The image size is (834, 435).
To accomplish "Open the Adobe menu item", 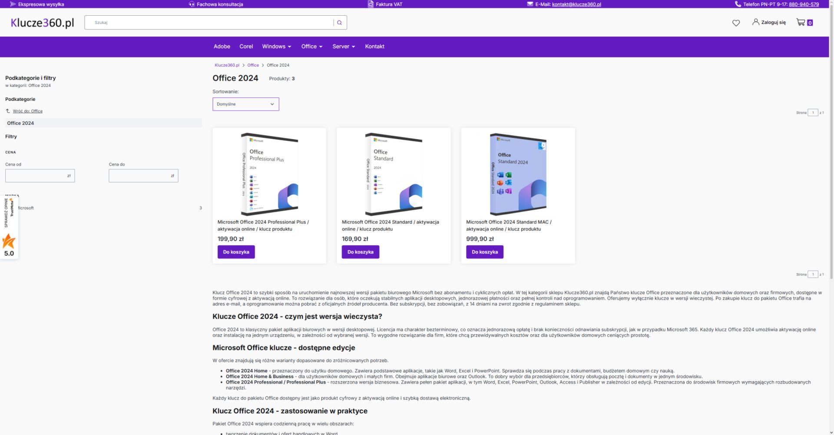I will pyautogui.click(x=222, y=46).
